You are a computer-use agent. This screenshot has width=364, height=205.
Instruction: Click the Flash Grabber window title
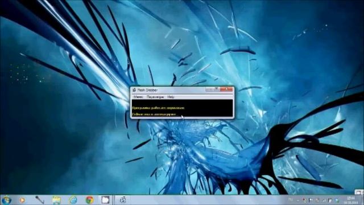pyautogui.click(x=147, y=90)
